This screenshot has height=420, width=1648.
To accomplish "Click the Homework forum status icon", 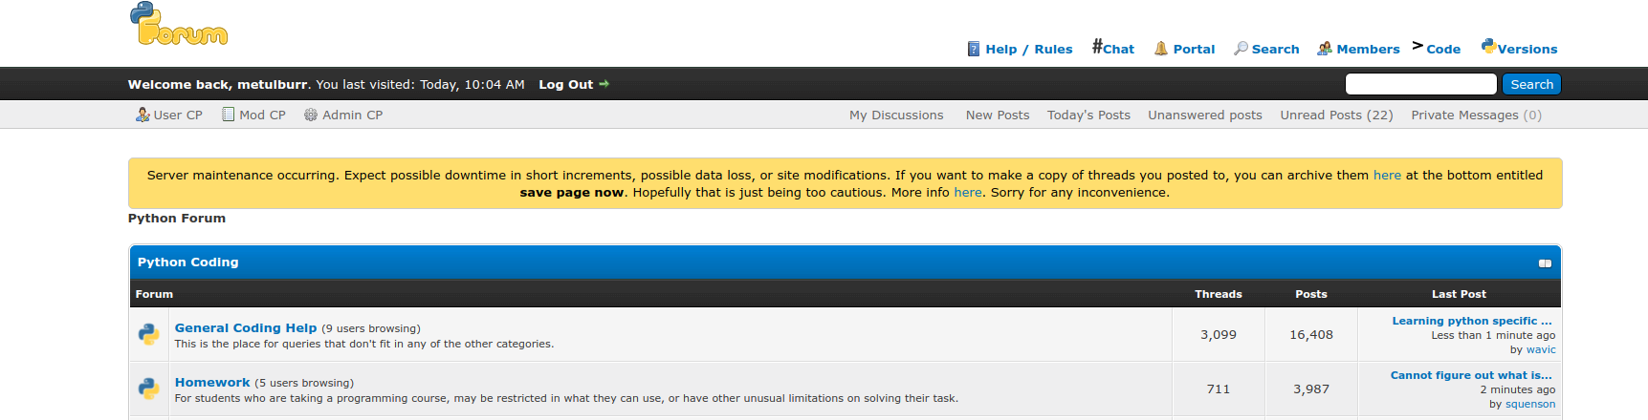I will 149,388.
